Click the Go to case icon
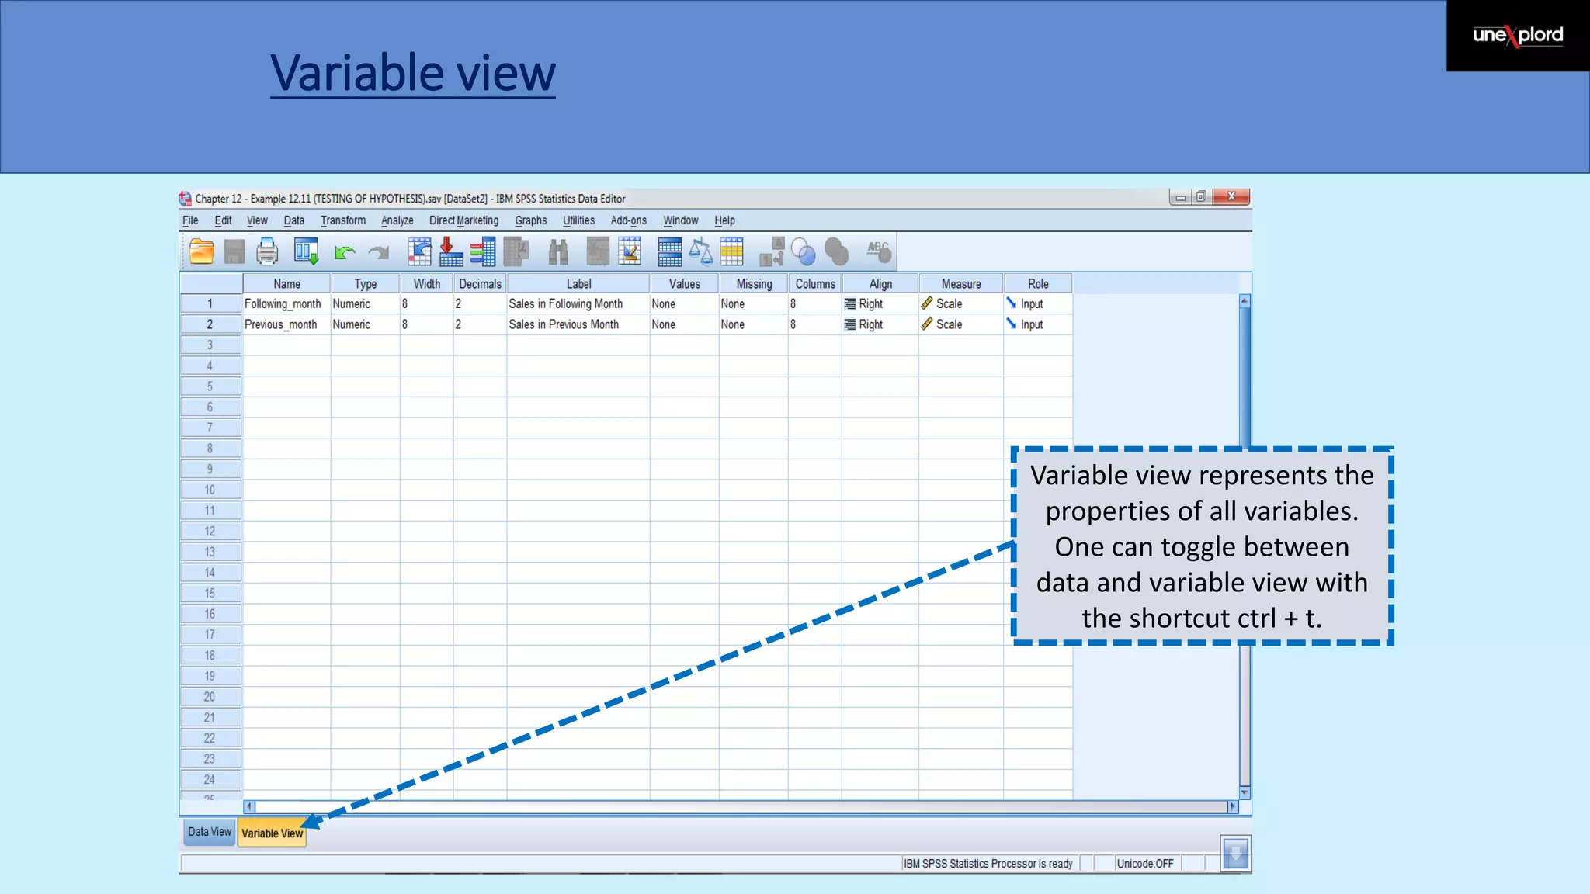 [x=419, y=251]
